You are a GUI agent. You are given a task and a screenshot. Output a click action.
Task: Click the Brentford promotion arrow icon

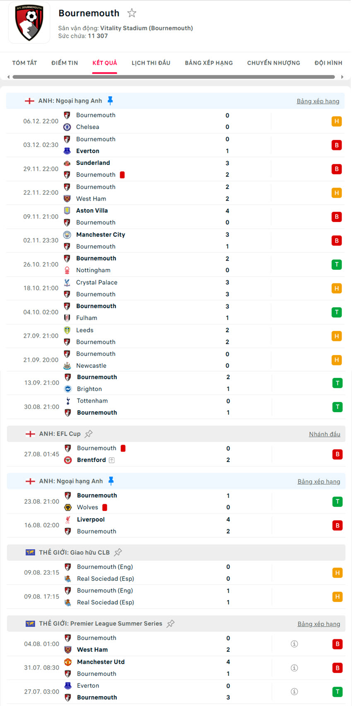[111, 460]
